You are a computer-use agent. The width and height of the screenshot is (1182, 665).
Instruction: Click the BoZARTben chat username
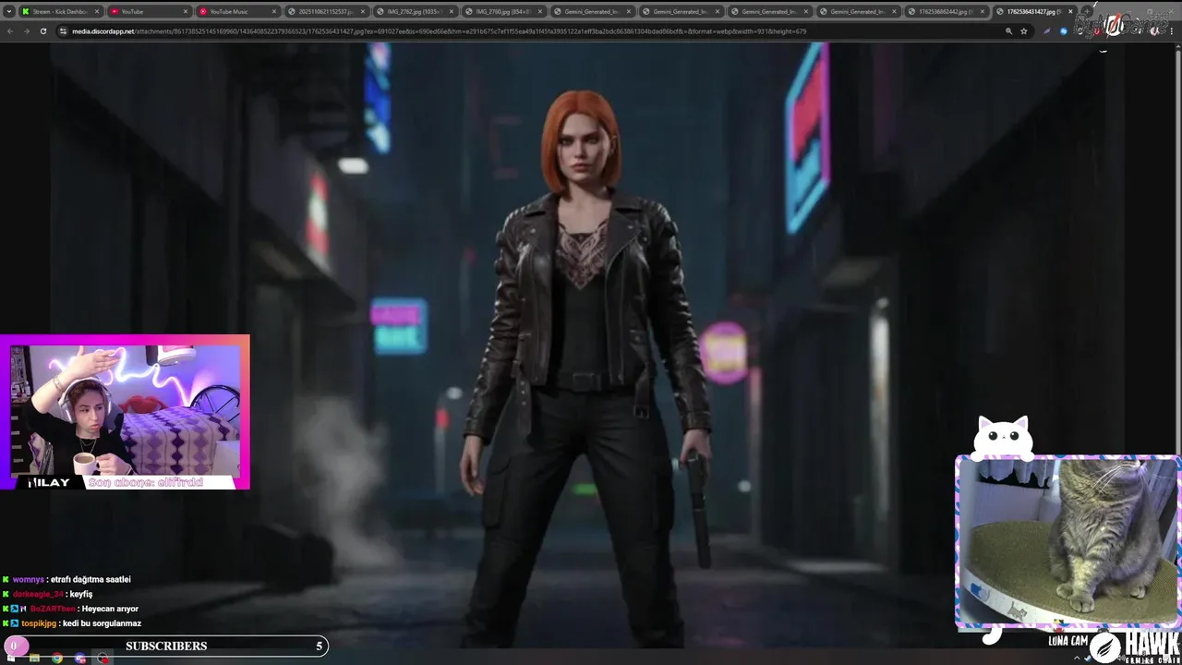point(53,609)
